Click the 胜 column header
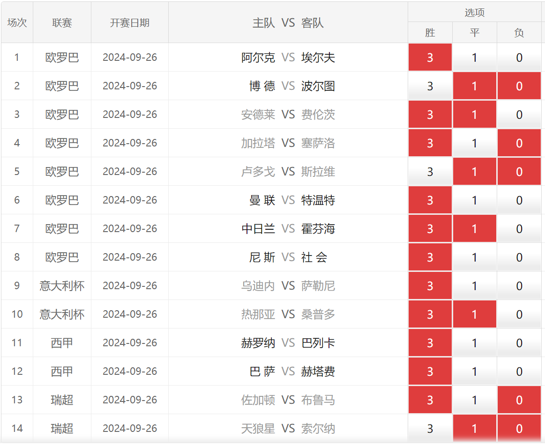545x445 pixels. tap(430, 33)
